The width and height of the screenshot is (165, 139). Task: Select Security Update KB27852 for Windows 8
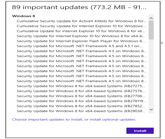81,106
